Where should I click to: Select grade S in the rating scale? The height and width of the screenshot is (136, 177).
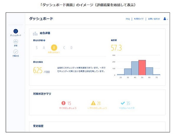tap(37, 48)
